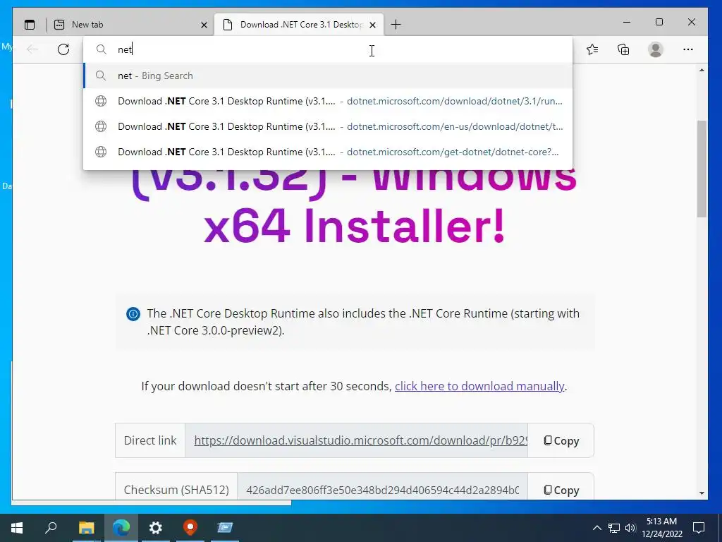The image size is (722, 542).
Task: Click Microsoft Edge taskbar icon
Action: (x=121, y=528)
